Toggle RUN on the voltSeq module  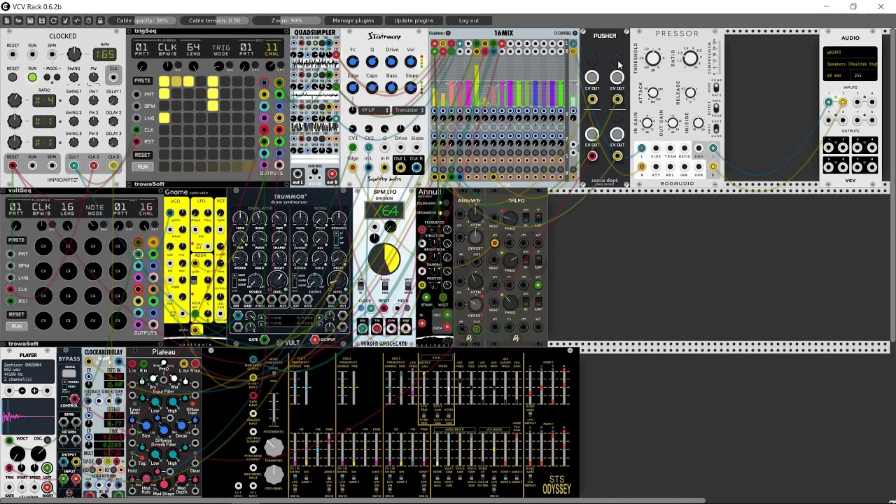click(x=16, y=326)
